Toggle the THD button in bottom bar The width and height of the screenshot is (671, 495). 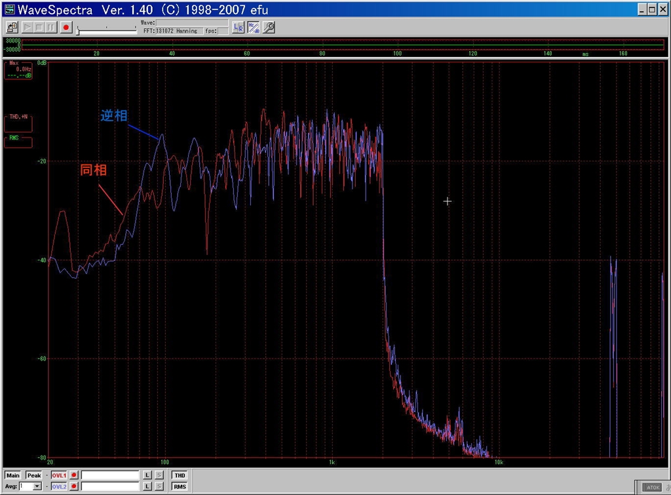tap(179, 475)
